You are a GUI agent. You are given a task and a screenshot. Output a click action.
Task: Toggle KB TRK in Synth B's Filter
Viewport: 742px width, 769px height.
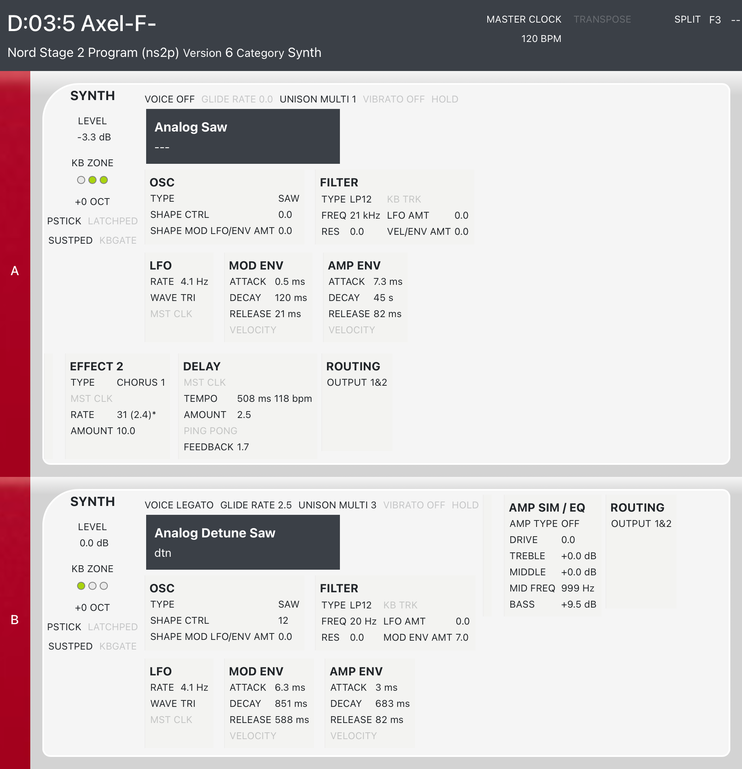coord(400,605)
